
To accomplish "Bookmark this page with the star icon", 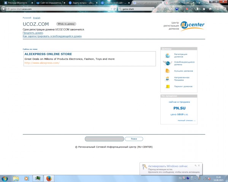I will (158, 9).
